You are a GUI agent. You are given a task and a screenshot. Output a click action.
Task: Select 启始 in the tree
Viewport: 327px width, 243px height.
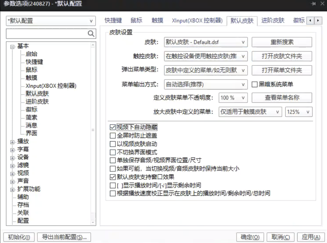(31, 54)
